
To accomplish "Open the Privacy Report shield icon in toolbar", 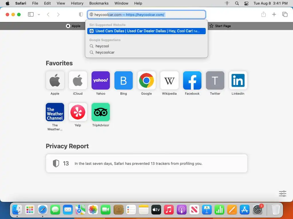I will tap(81, 15).
